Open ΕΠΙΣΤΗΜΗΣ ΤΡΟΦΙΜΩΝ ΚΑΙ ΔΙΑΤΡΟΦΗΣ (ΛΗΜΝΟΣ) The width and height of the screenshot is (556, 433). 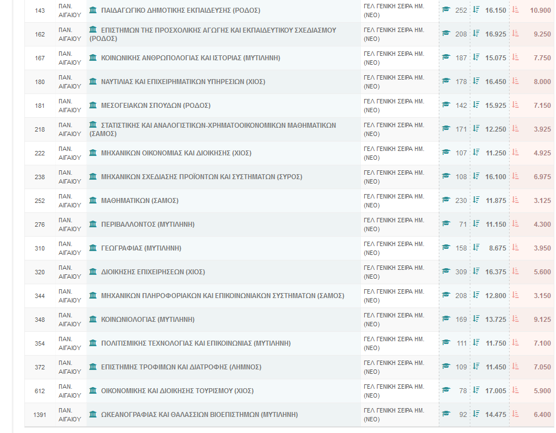click(181, 367)
